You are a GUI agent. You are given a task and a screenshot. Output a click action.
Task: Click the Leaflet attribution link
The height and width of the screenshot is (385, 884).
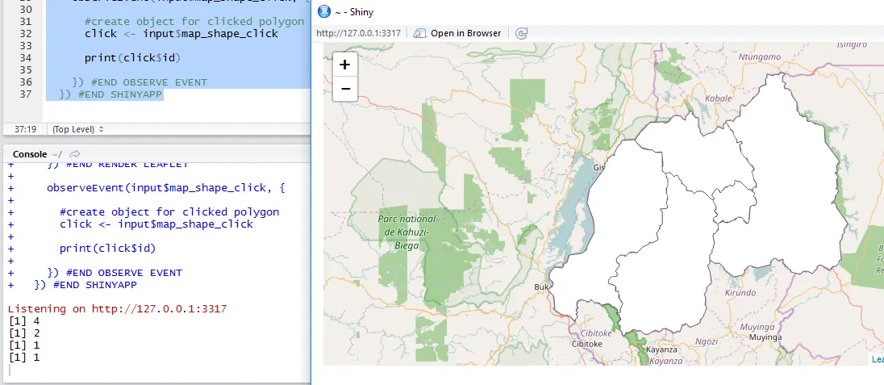tap(878, 360)
